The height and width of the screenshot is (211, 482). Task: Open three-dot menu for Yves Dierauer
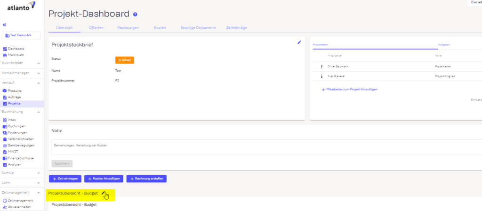coord(321,76)
